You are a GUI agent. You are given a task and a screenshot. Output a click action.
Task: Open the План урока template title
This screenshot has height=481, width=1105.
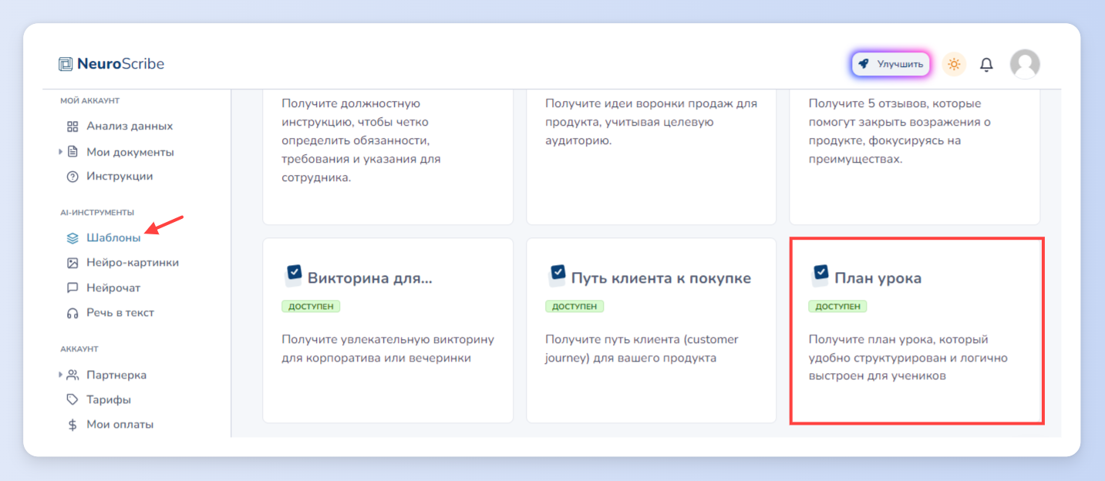tap(878, 278)
